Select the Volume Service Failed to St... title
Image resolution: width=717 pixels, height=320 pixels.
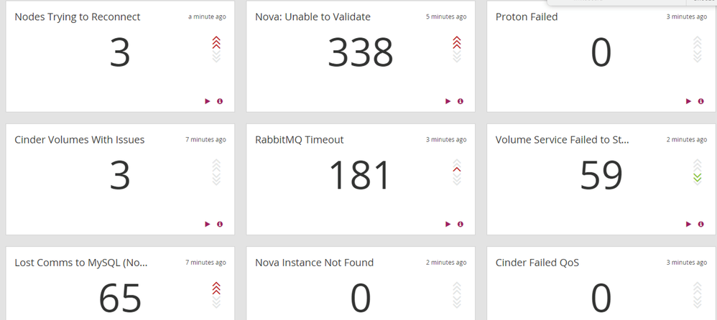click(563, 140)
